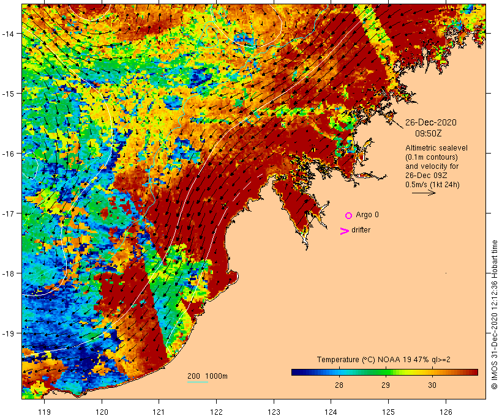The height and width of the screenshot is (416, 502).
Task: Click the 'Argo 0' legend label
Action: [x=367, y=215]
